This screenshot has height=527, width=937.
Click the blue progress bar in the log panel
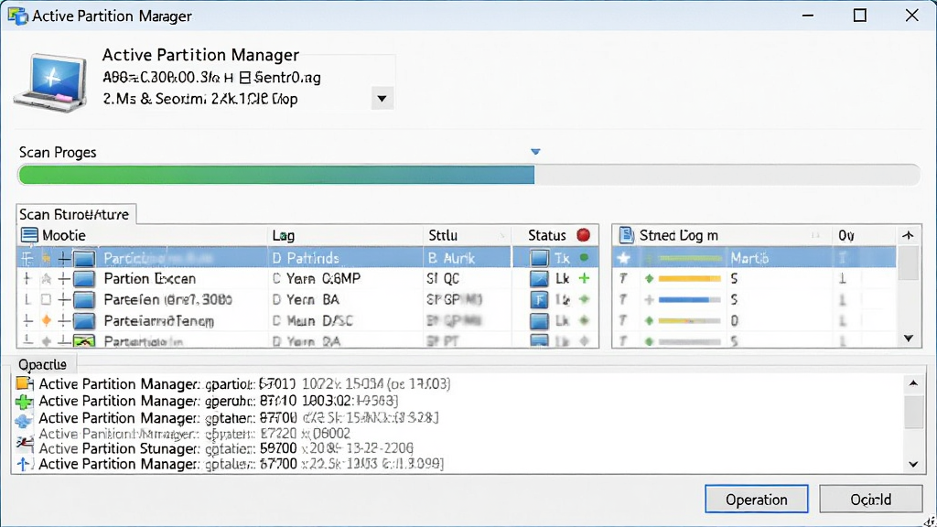coord(689,299)
